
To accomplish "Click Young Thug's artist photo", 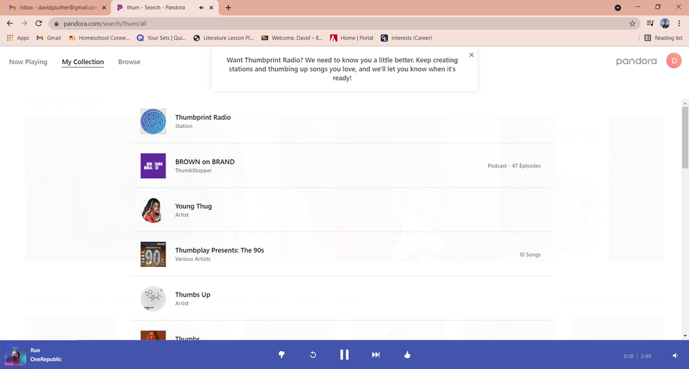I will [153, 210].
